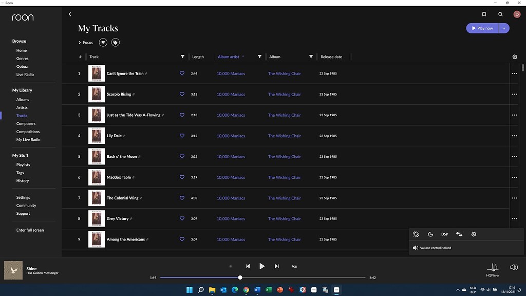Select the transfer zone arrows icon
Viewport: 526px width, 296px height.
pyautogui.click(x=459, y=234)
